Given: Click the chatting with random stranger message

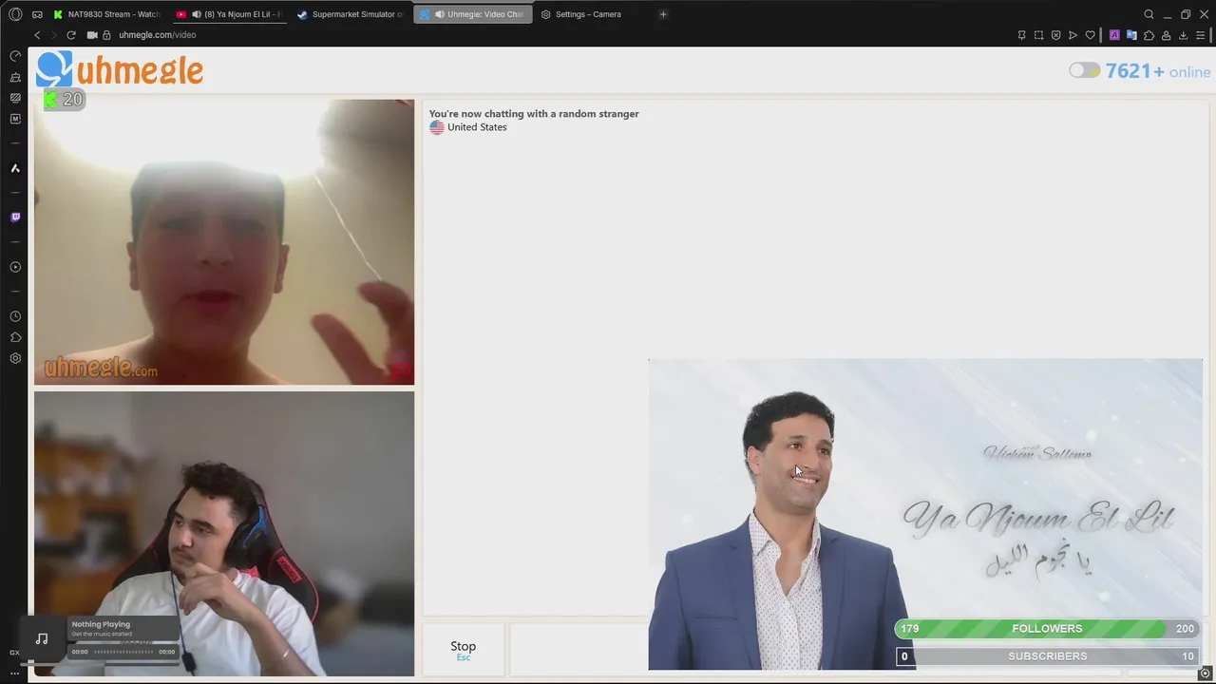Looking at the screenshot, I should [x=534, y=114].
